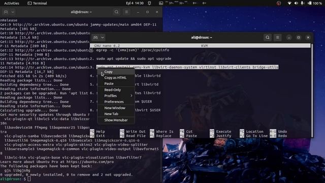Click the Go To Line shortcut label
Viewport: 325px width, 183px height.
tap(257, 136)
